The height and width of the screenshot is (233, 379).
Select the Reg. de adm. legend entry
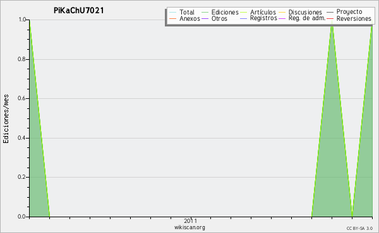click(307, 18)
